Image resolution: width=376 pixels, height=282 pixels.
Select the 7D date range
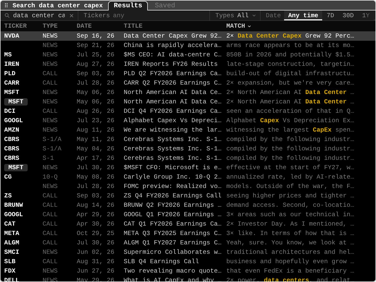[330, 15]
